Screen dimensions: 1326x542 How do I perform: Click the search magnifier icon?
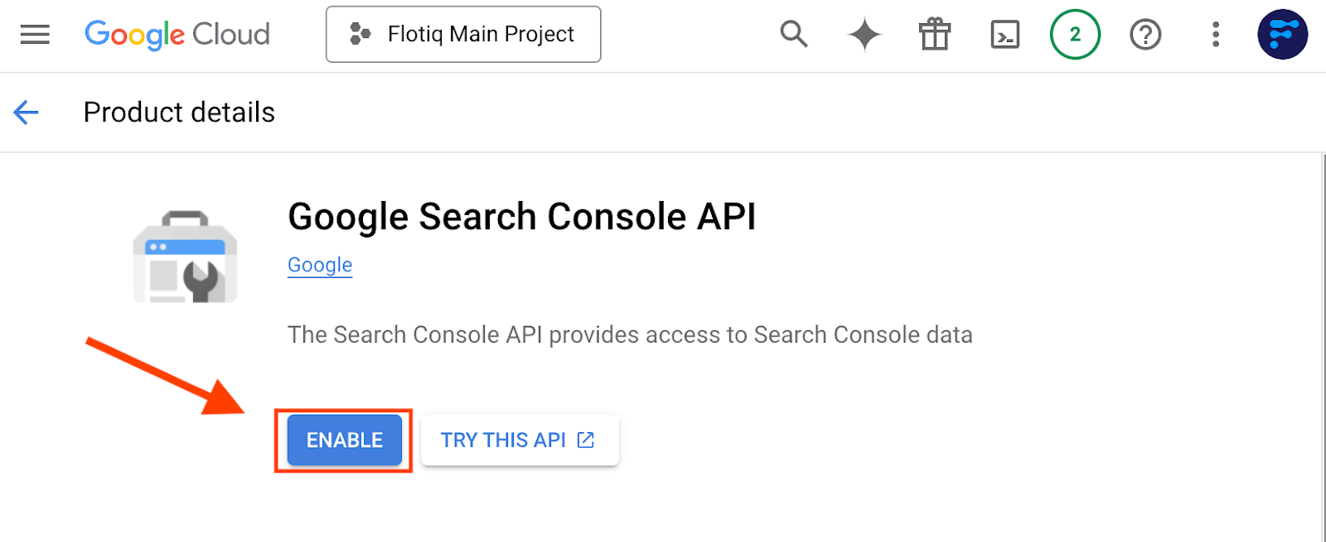pyautogui.click(x=793, y=35)
